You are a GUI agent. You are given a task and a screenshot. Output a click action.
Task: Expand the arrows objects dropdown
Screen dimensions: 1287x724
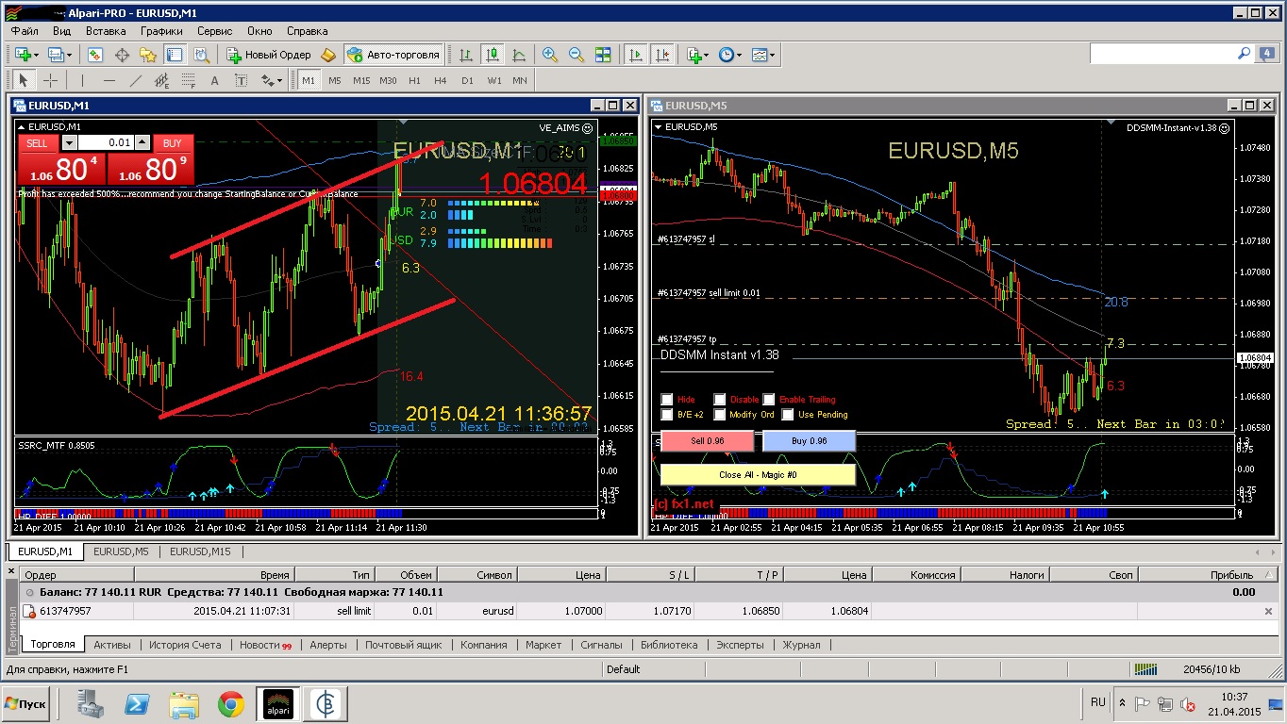[279, 80]
